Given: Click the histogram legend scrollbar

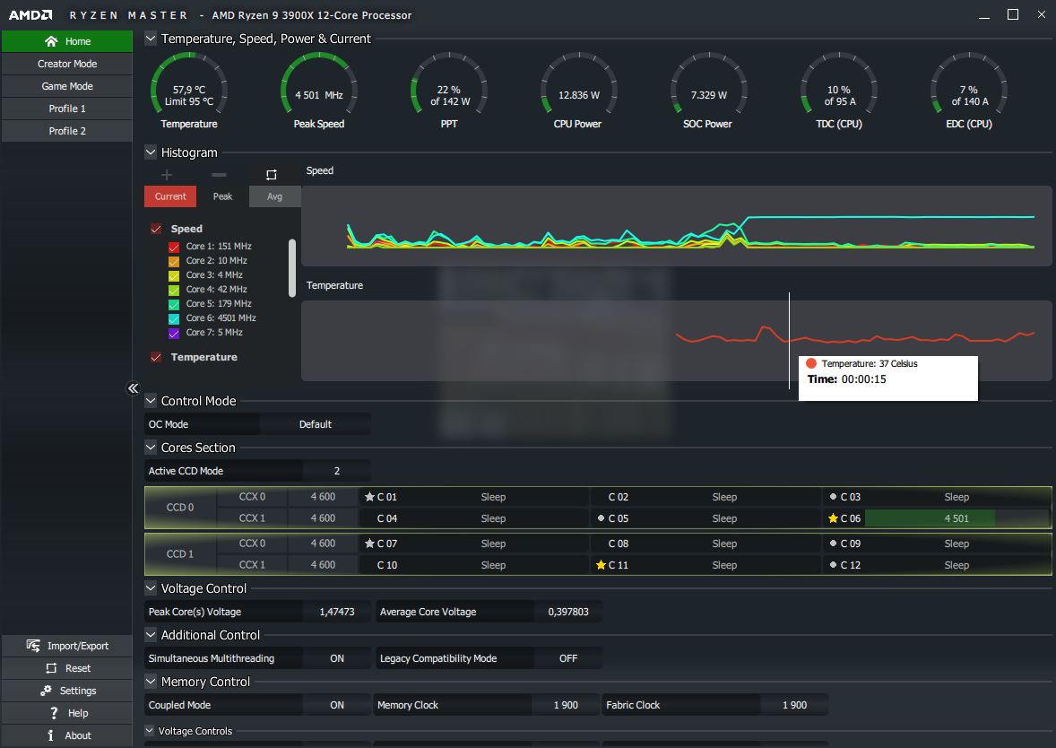Looking at the screenshot, I should point(292,268).
